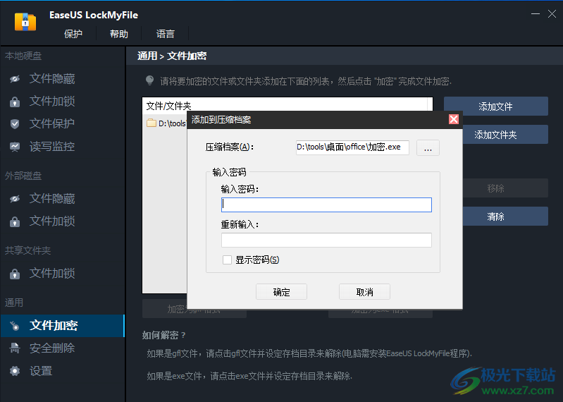Click the folder icon of the D:\tools list entry
The image size is (563, 402).
tap(151, 123)
